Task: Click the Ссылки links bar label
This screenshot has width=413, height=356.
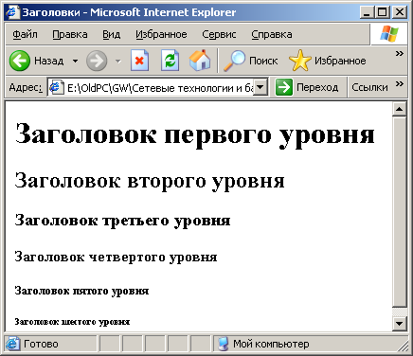Action: [369, 87]
